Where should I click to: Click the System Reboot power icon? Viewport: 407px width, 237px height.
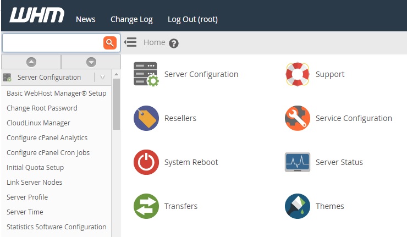(x=146, y=162)
